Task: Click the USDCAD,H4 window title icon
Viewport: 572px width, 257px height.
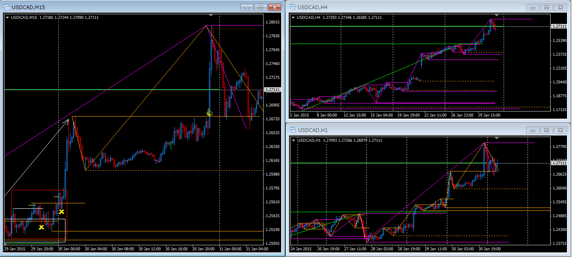Action: point(292,7)
